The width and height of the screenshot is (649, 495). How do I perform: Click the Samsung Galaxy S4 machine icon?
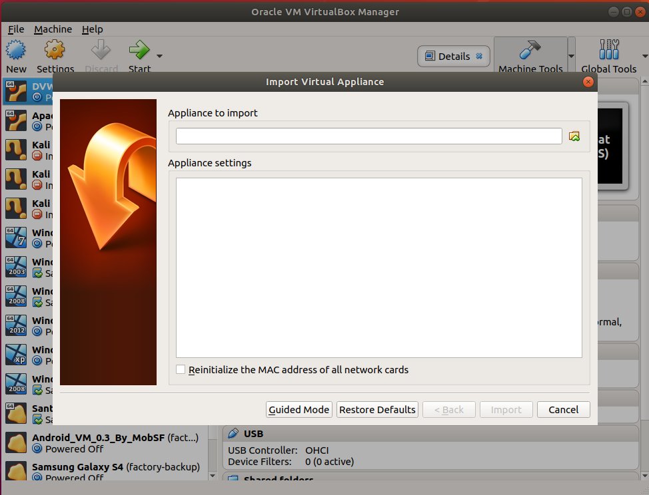coord(16,471)
